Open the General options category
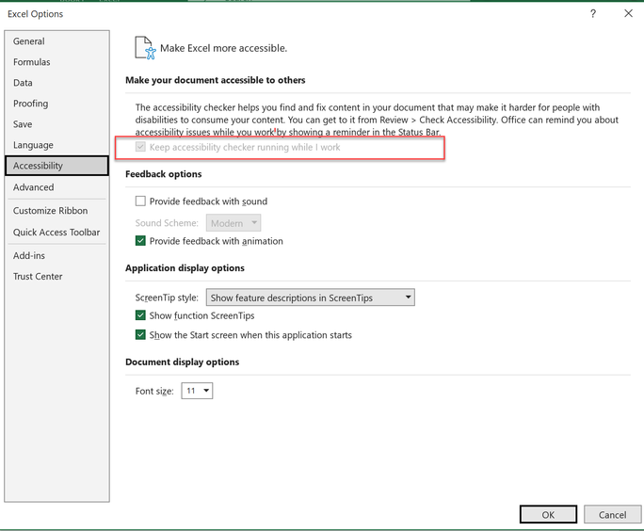Viewport: 644px width, 531px height. pos(56,41)
